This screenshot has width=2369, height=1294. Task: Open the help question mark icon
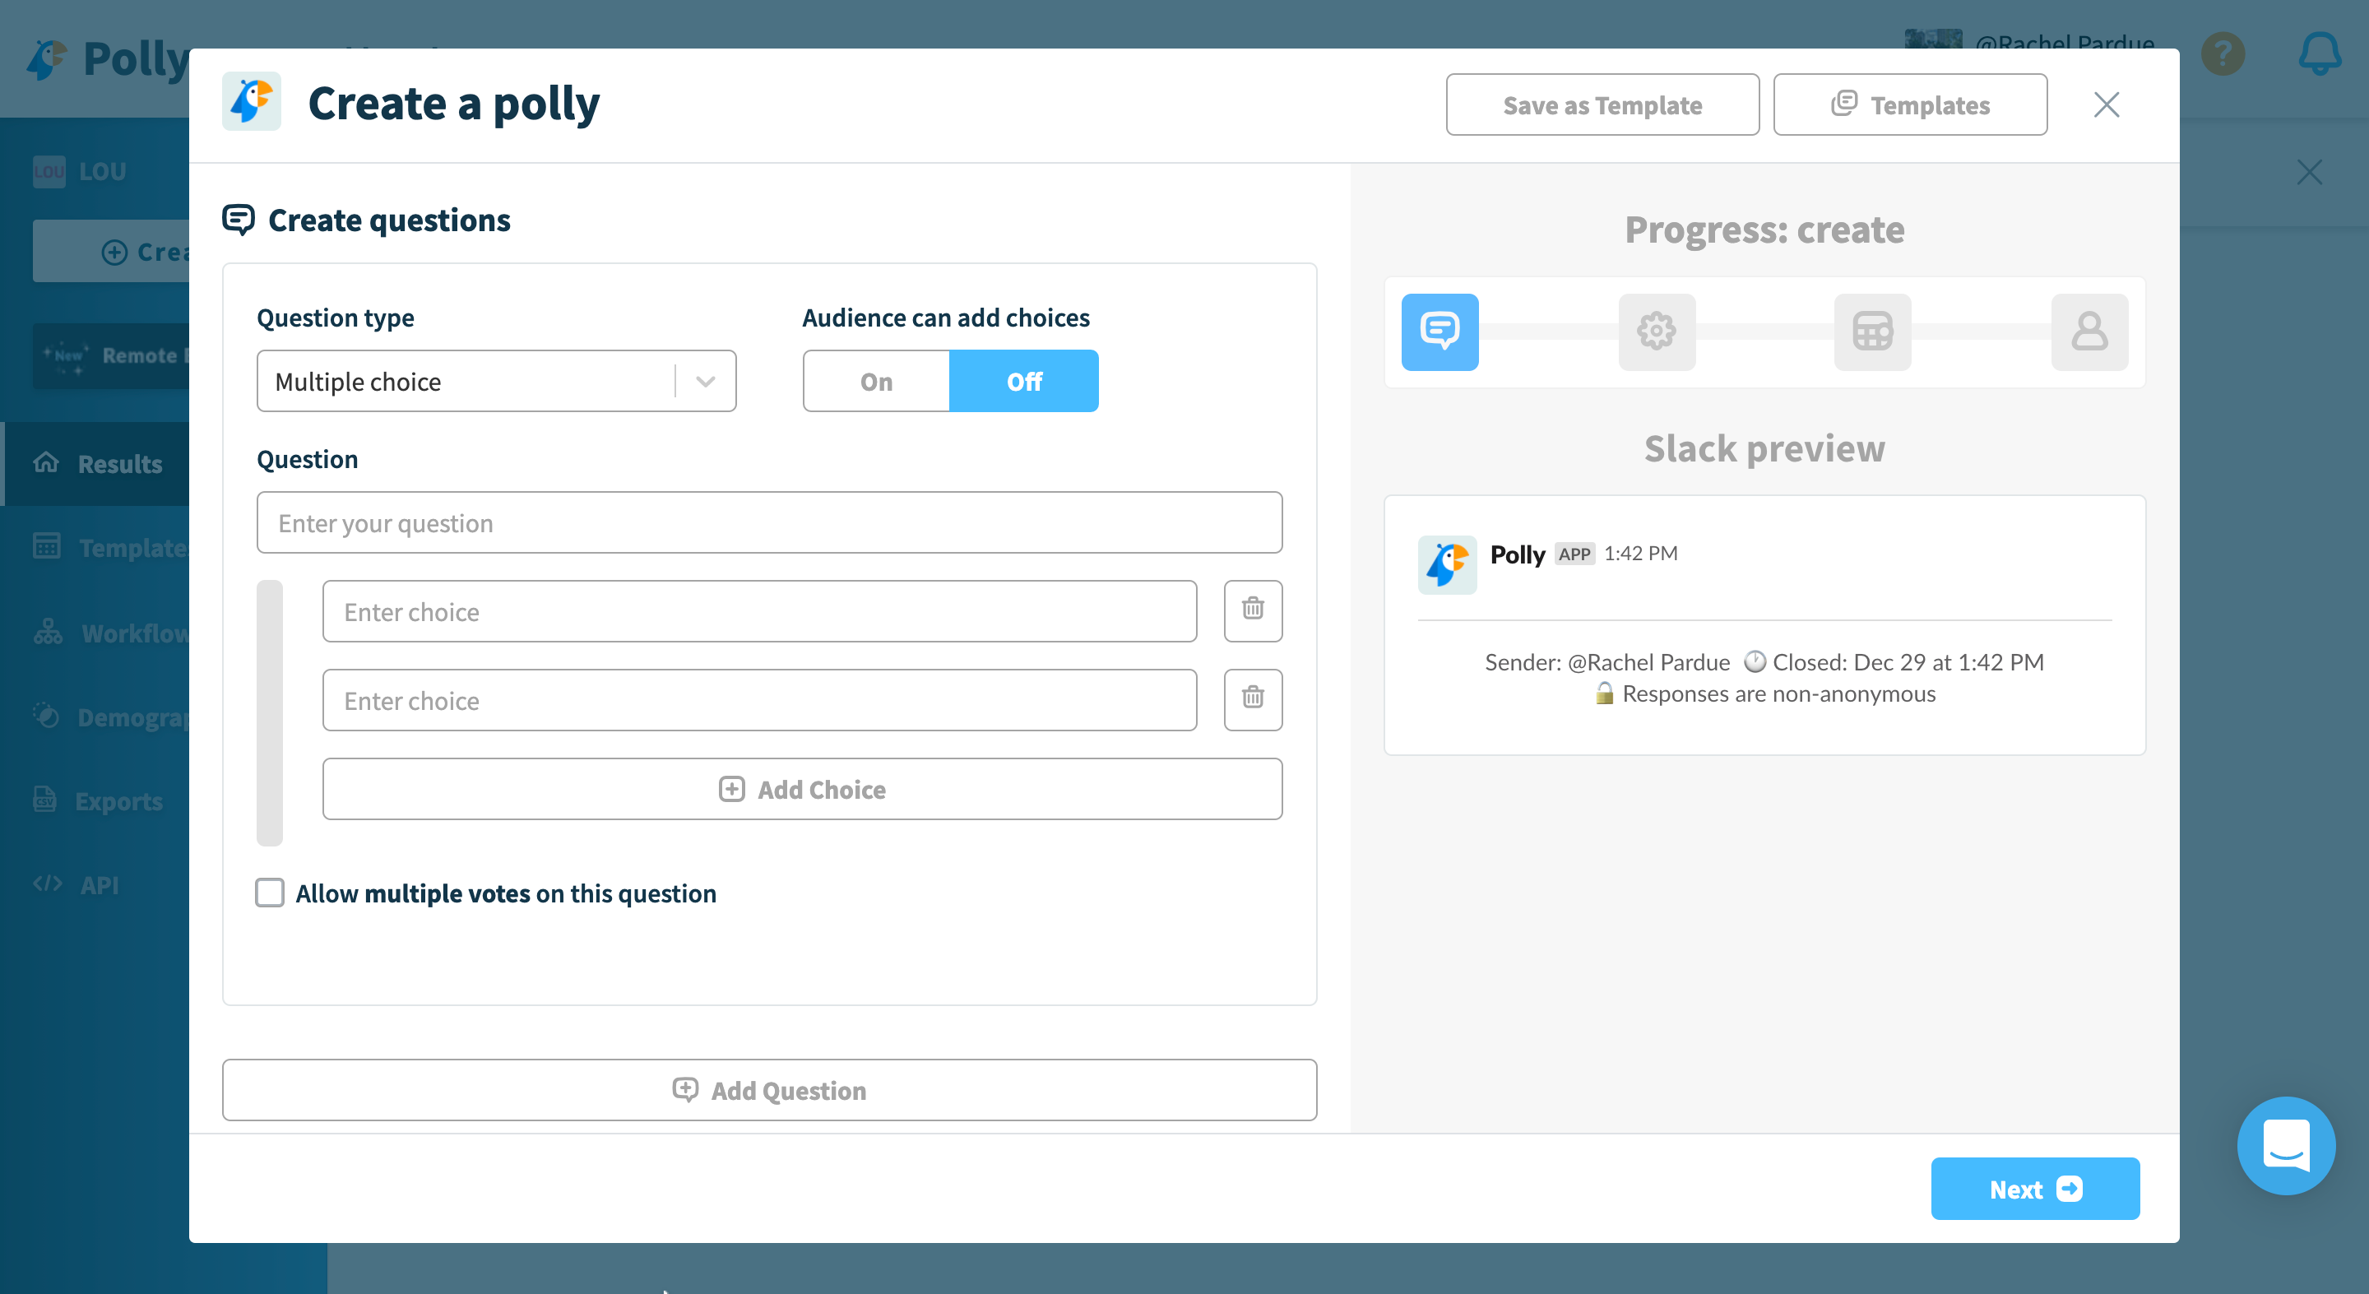click(2223, 53)
